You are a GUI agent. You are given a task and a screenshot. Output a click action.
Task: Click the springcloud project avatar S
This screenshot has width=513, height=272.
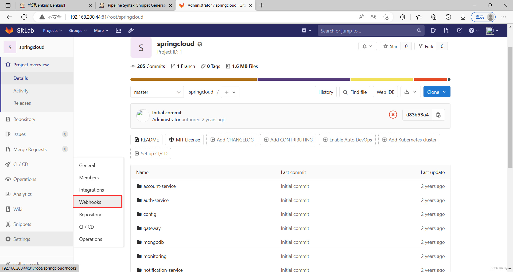coord(141,48)
